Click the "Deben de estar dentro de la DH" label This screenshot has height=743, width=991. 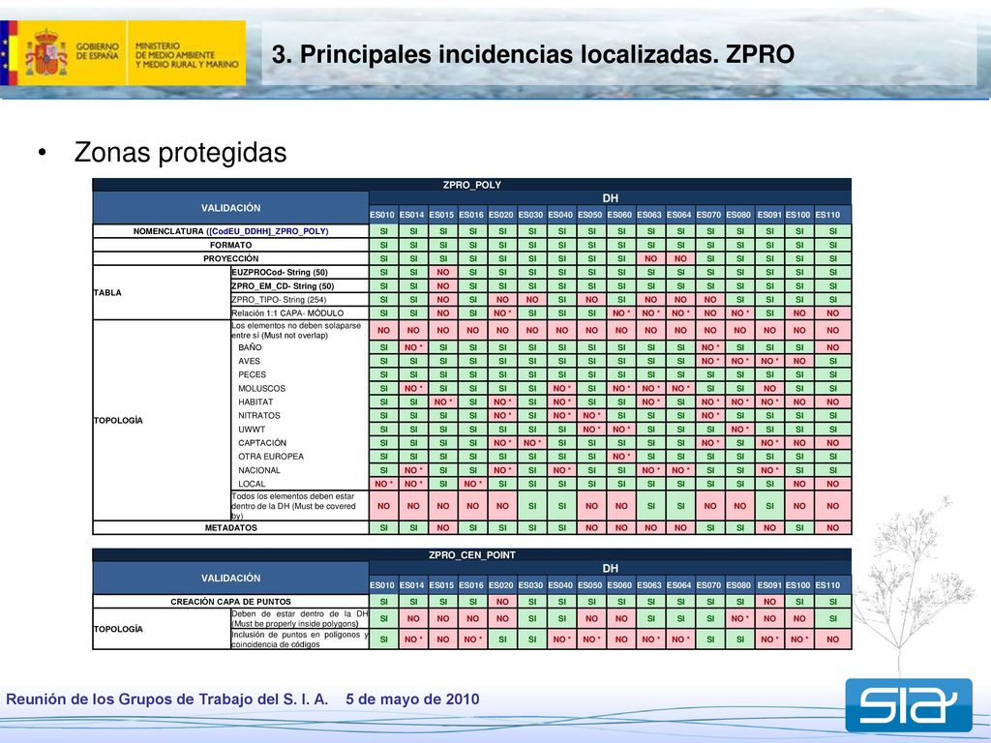pyautogui.click(x=300, y=618)
